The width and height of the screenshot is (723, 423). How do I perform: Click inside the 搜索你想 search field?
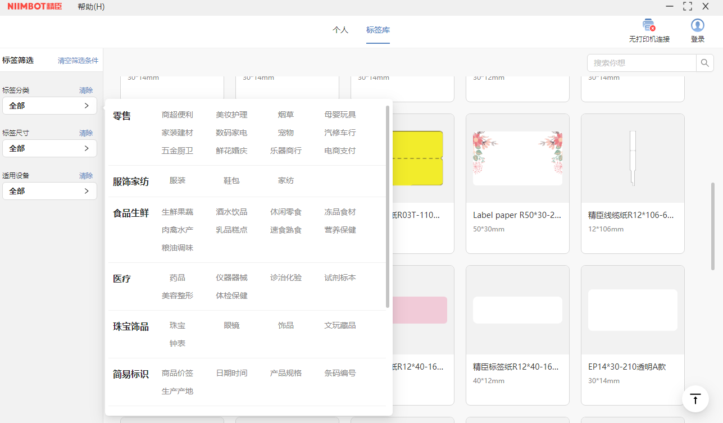pos(642,63)
